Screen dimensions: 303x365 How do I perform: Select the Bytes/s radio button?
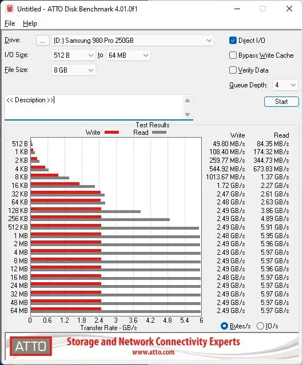pyautogui.click(x=224, y=326)
